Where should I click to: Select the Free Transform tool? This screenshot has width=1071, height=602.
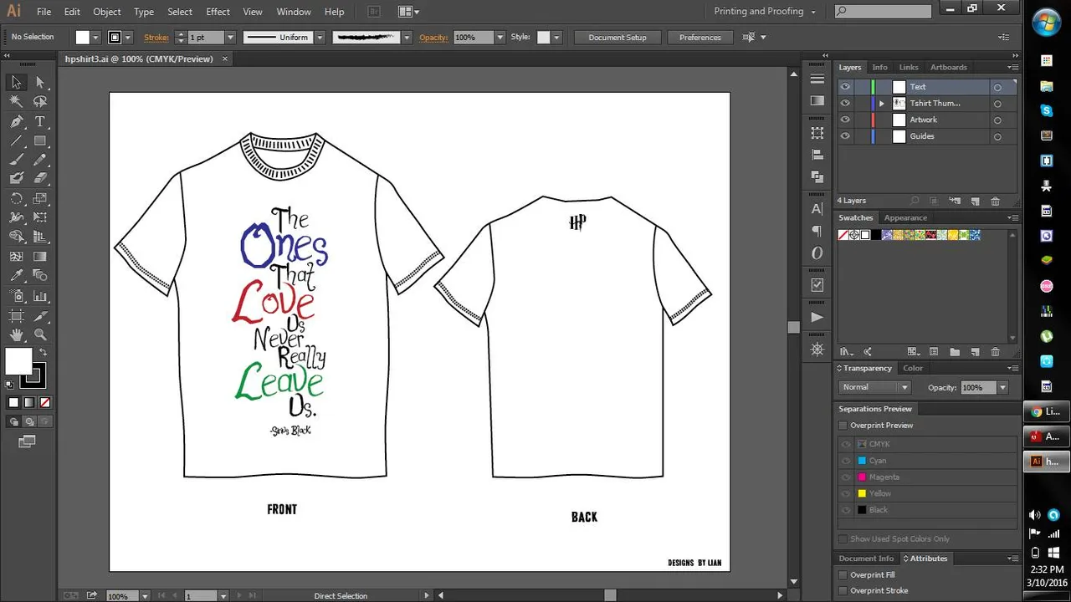click(39, 217)
